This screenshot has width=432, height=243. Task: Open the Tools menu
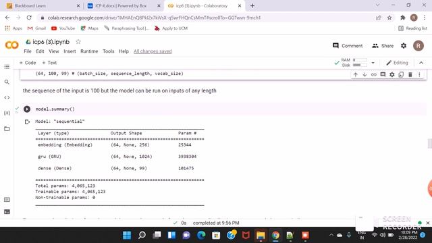coord(108,51)
